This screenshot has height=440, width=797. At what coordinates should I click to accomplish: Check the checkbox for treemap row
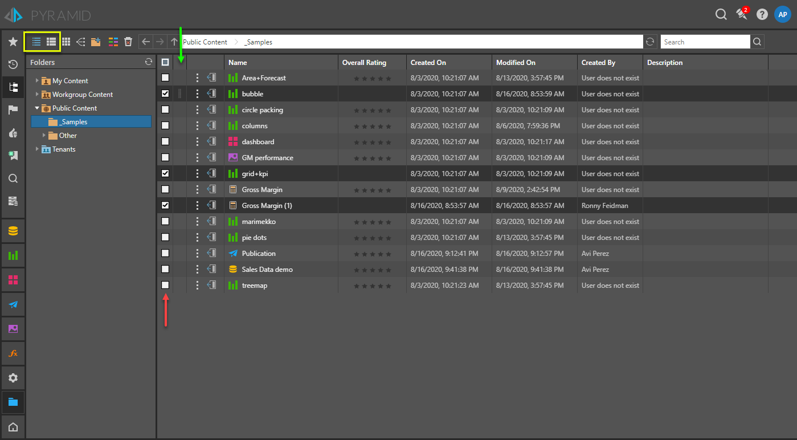pyautogui.click(x=165, y=285)
